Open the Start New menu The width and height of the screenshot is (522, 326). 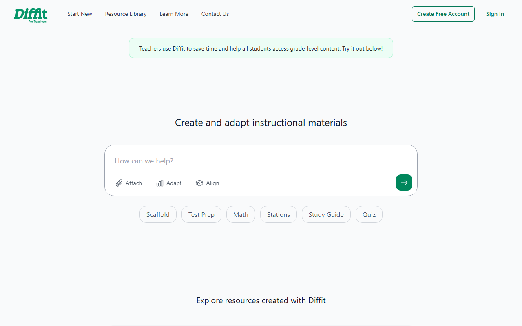80,14
